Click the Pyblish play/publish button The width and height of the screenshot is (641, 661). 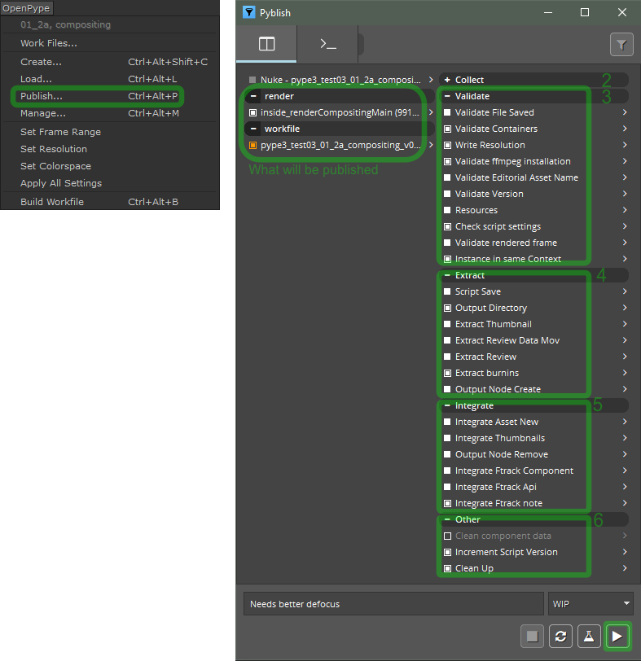coord(617,636)
